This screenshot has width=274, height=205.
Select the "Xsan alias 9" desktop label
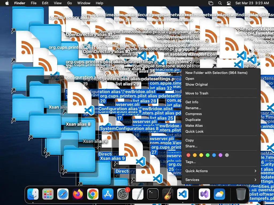(112, 159)
